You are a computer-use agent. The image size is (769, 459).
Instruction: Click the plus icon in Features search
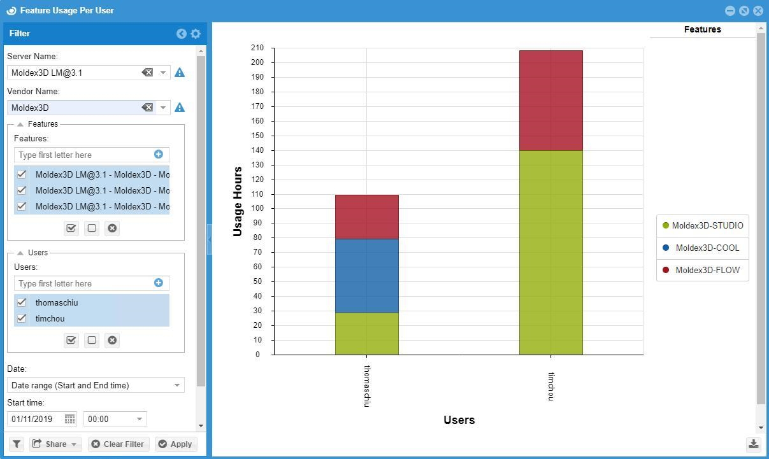point(158,154)
